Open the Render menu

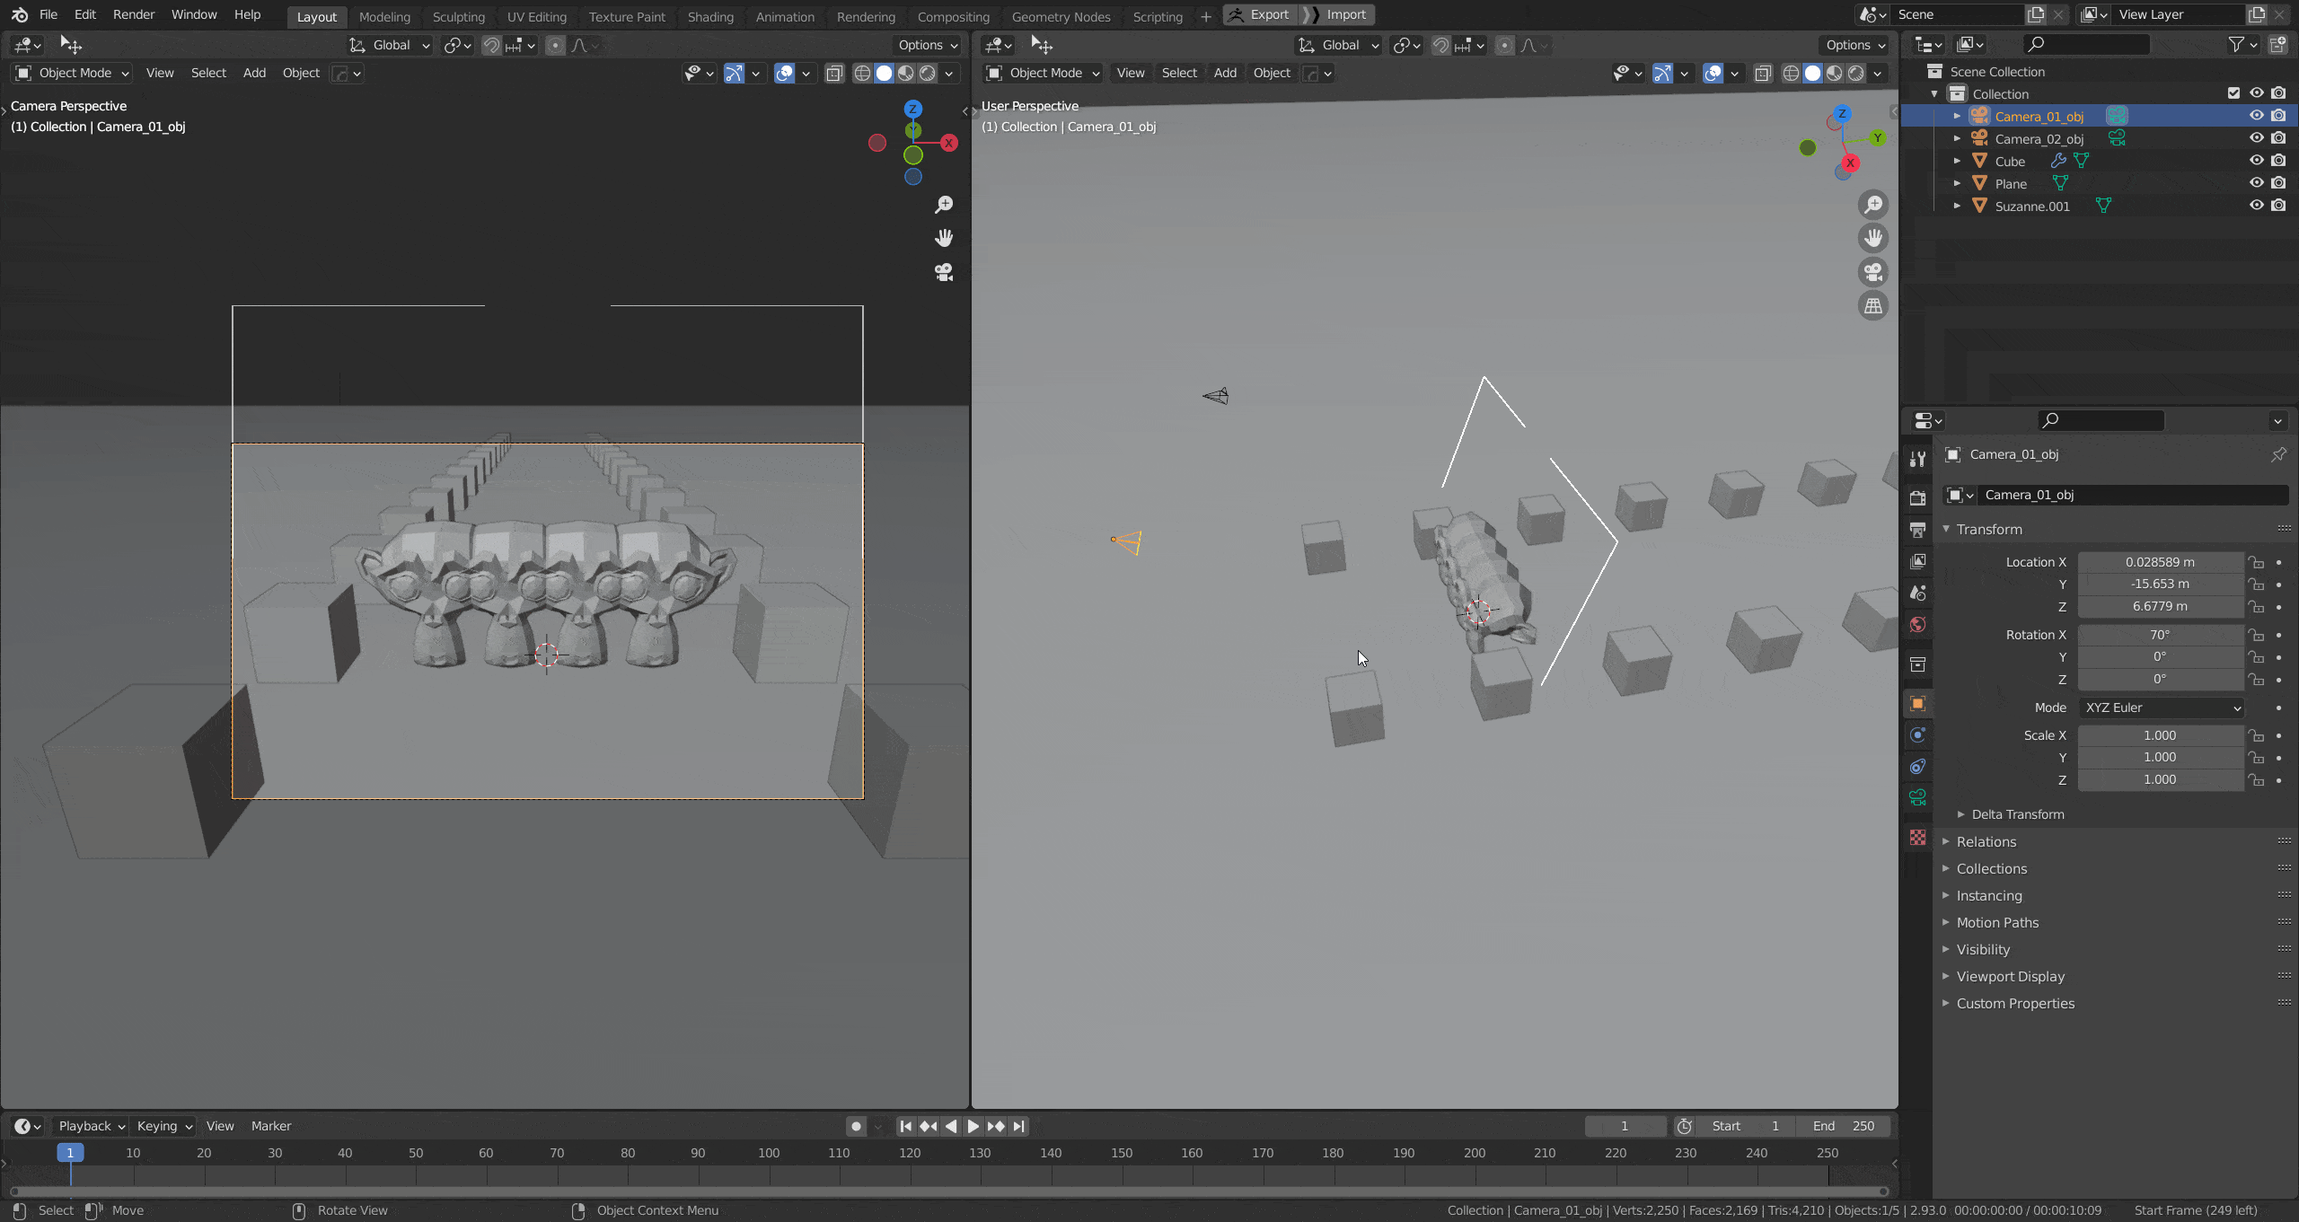[133, 14]
